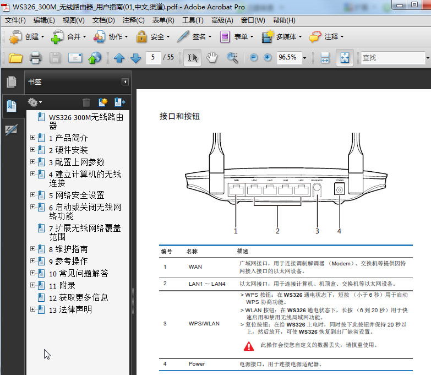Choose the Hand pan tool
This screenshot has height=375, width=431.
(212, 58)
